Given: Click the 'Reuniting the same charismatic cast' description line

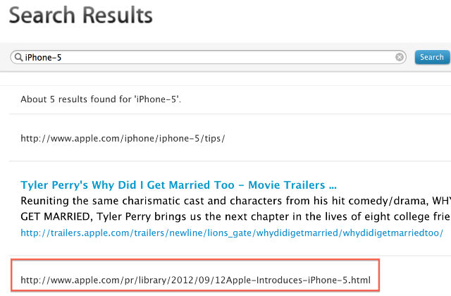Looking at the screenshot, I should tap(235, 201).
